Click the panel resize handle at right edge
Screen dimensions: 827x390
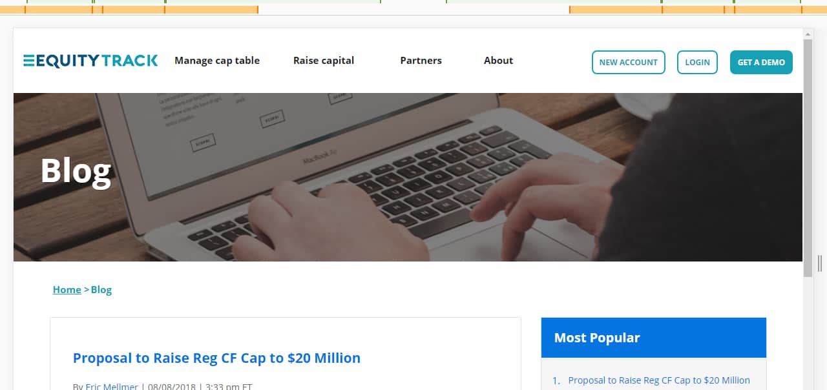pos(820,263)
